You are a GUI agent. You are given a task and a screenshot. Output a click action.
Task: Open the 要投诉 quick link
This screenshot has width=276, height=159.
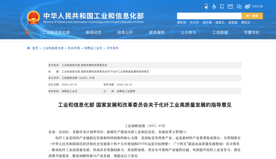click(246, 22)
